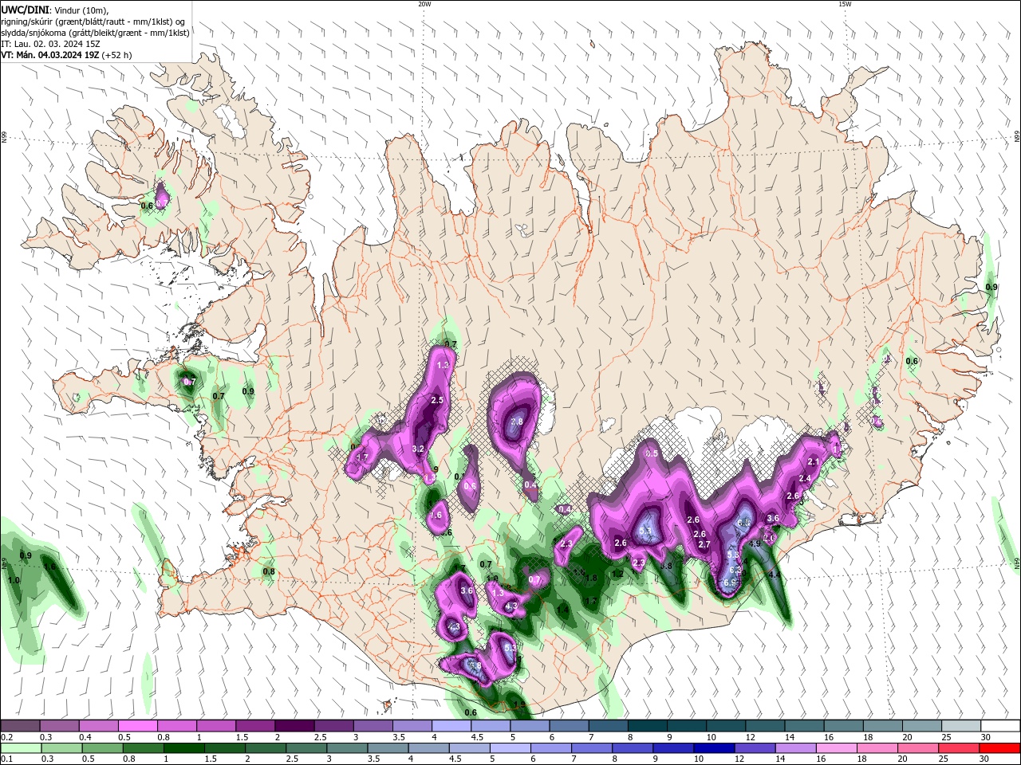
Task: Click the '1.4' rain value
Action: point(562,610)
